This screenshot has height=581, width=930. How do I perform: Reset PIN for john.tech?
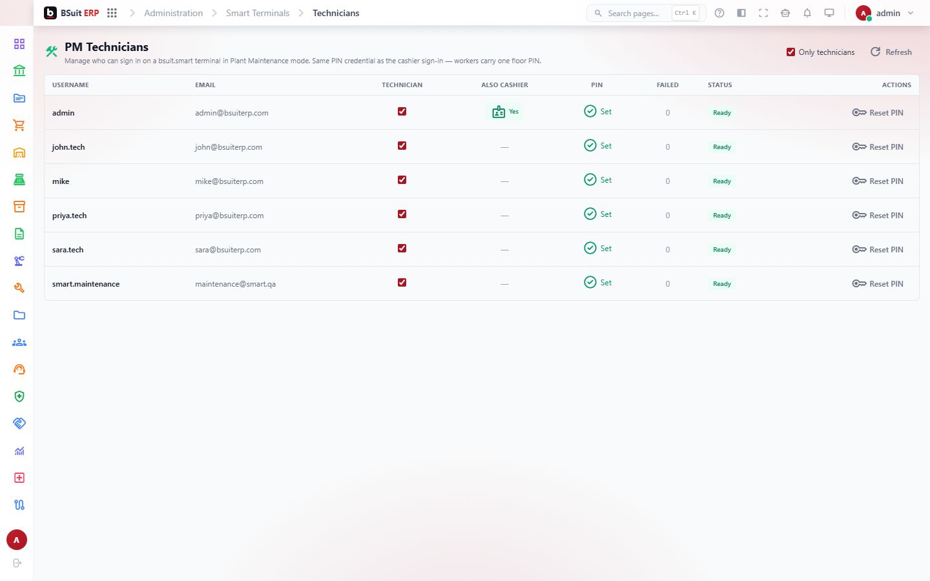click(x=878, y=147)
